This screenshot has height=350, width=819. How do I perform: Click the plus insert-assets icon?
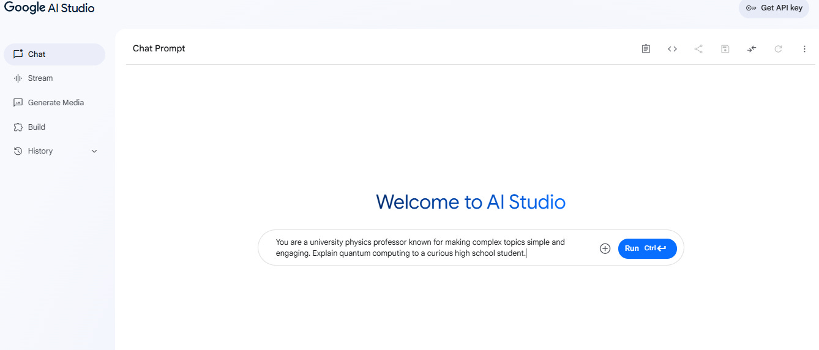605,248
